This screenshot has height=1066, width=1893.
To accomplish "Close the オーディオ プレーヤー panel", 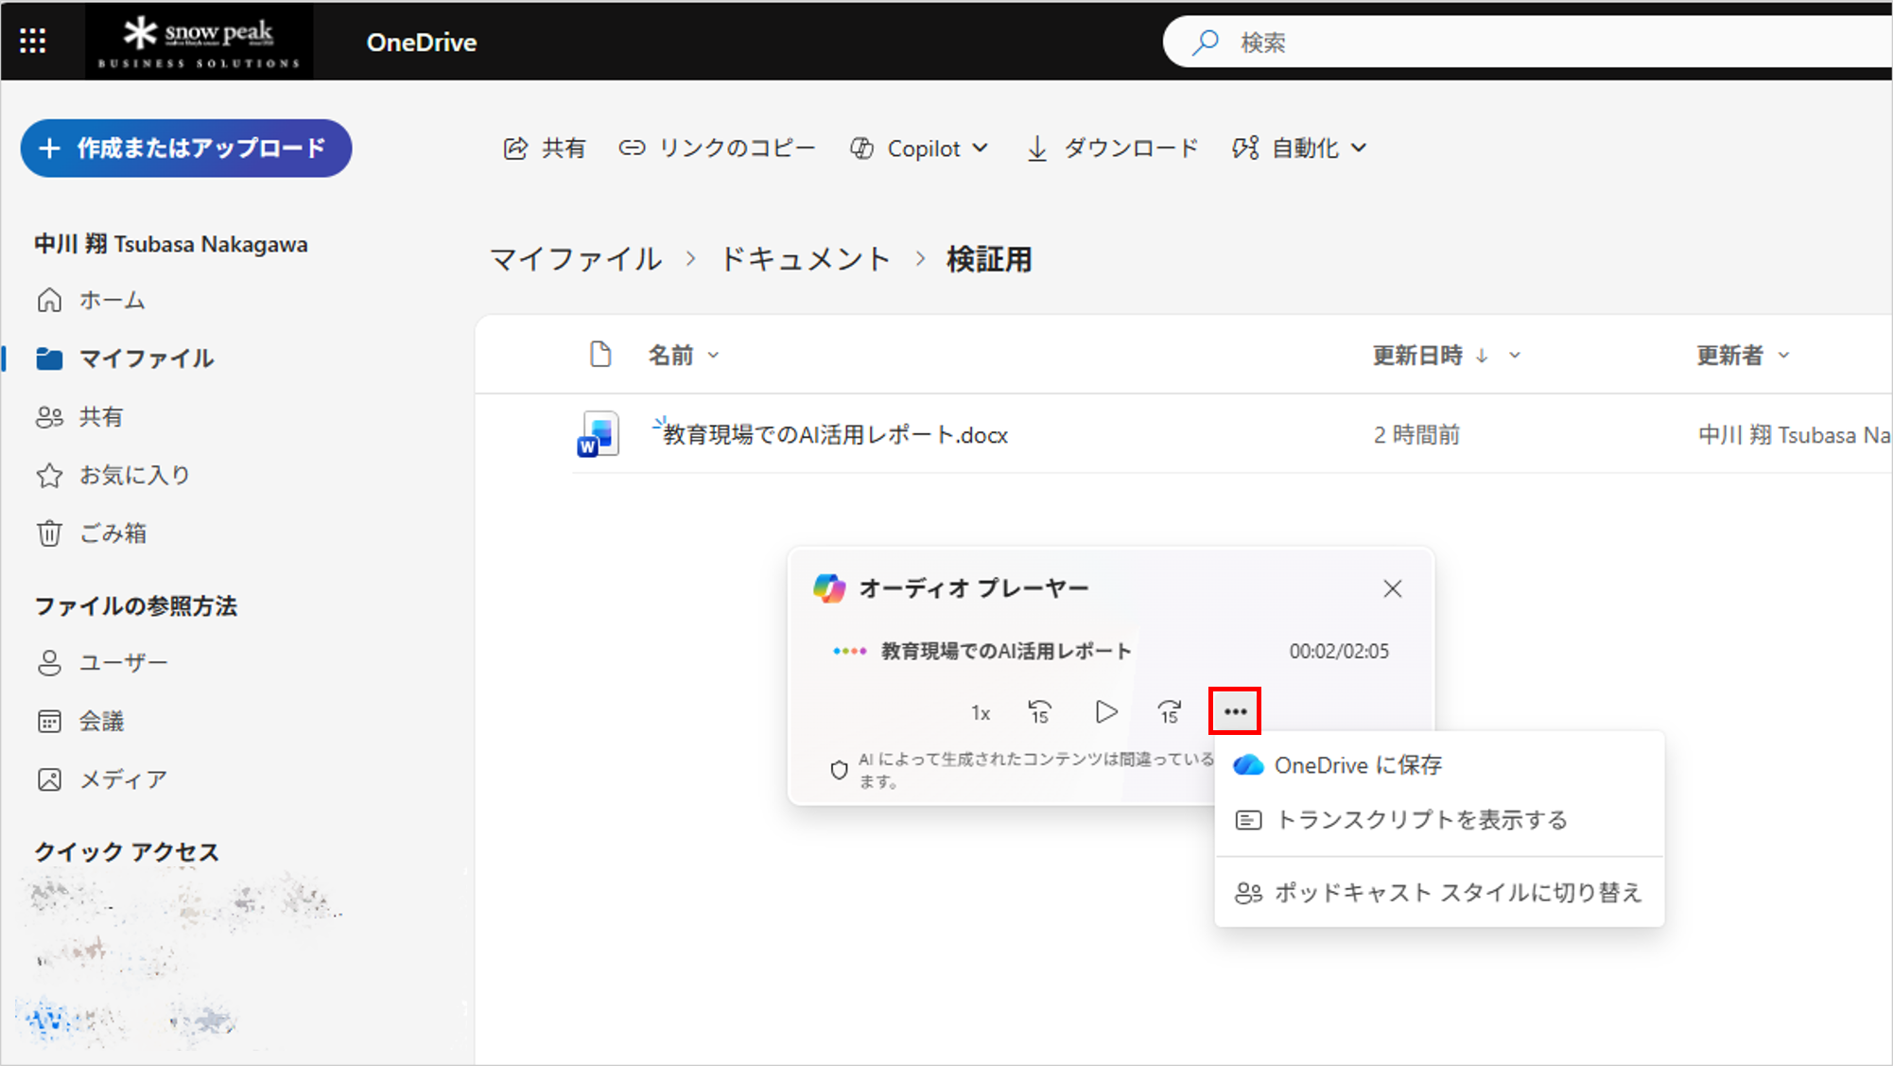I will click(x=1392, y=589).
